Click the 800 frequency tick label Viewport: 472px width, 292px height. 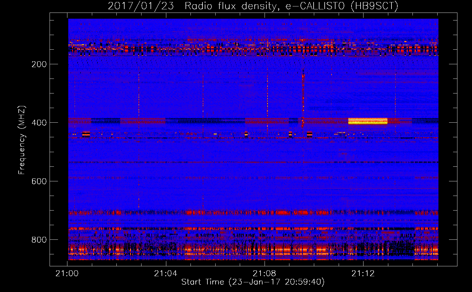coord(39,240)
